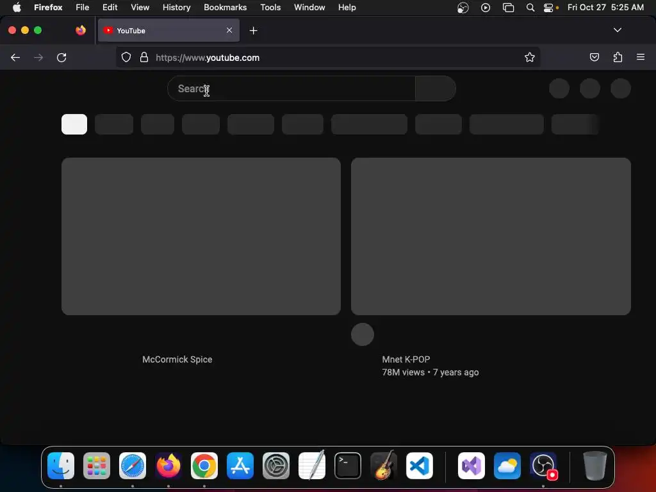Viewport: 656px width, 492px height.
Task: Open System Settings from the dock
Action: click(x=276, y=466)
